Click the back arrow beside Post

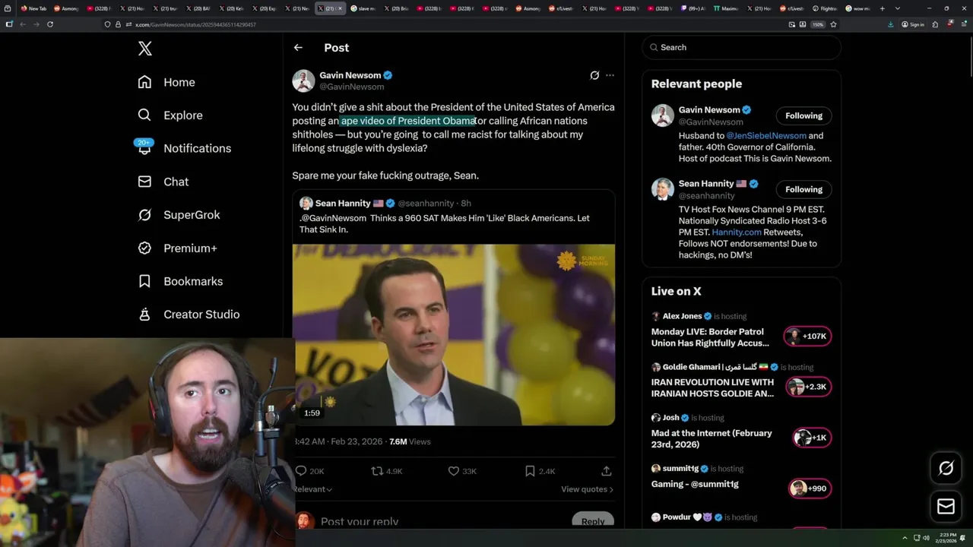point(298,47)
